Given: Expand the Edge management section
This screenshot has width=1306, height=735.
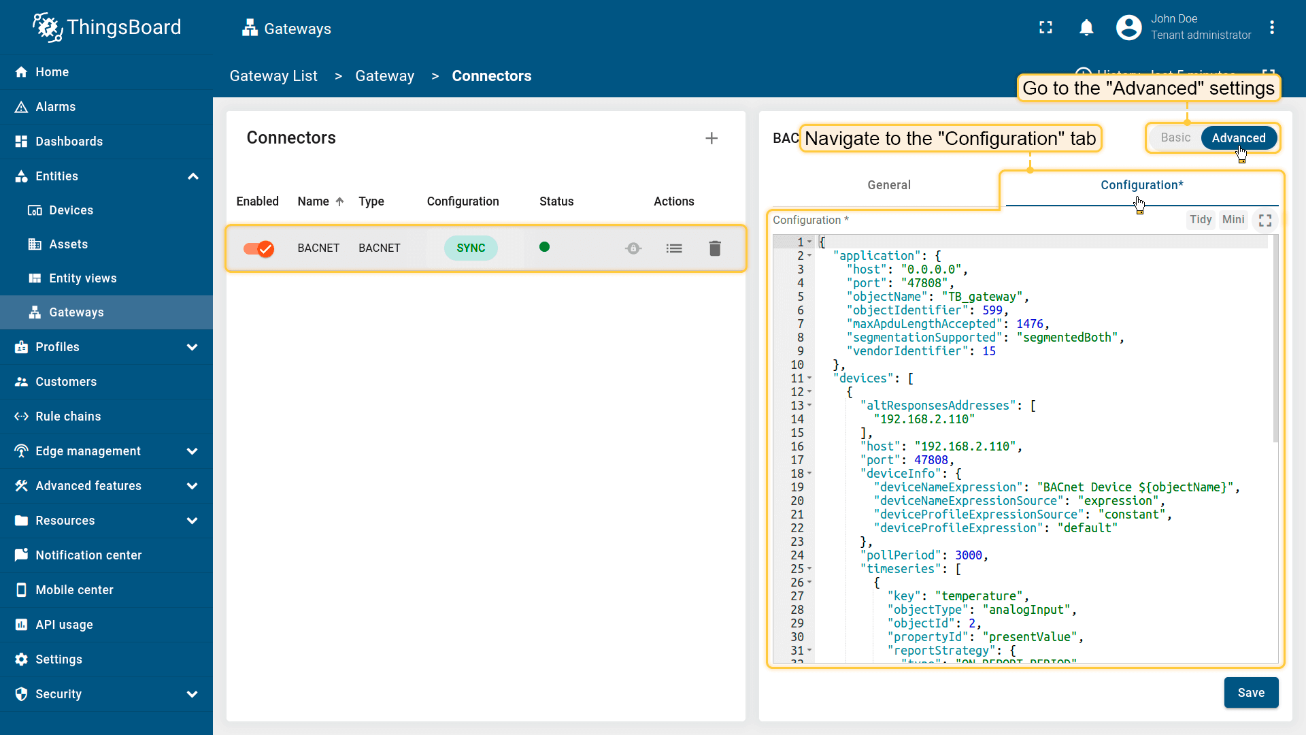Looking at the screenshot, I should tap(192, 451).
